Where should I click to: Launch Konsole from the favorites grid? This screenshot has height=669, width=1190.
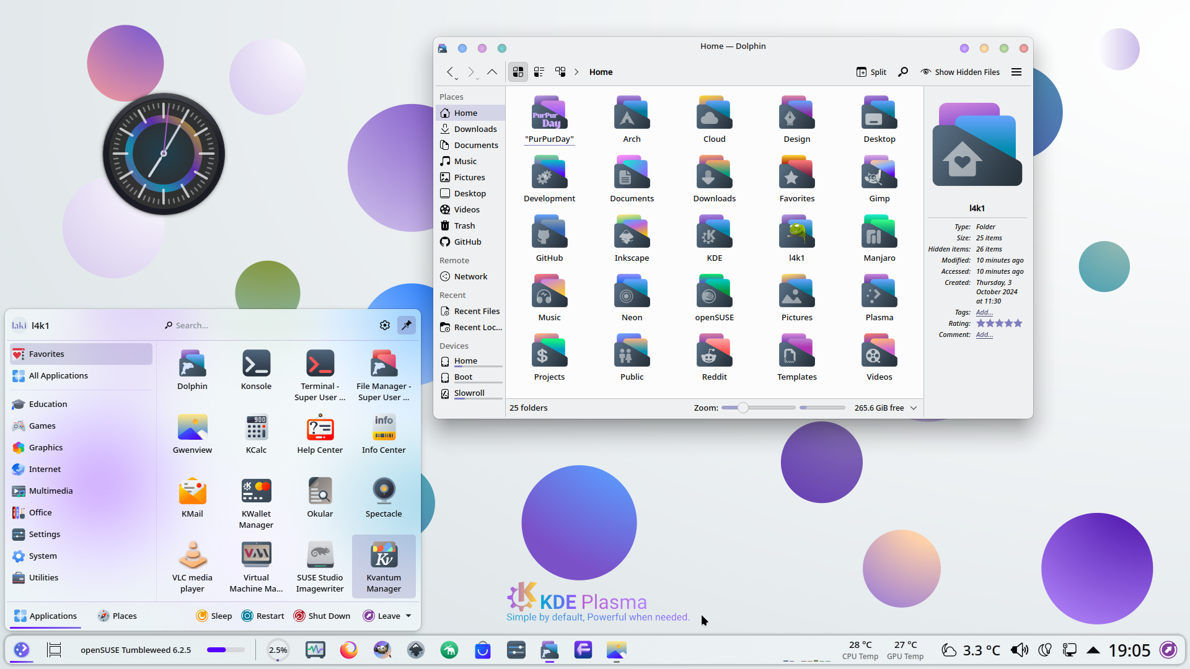pyautogui.click(x=256, y=370)
